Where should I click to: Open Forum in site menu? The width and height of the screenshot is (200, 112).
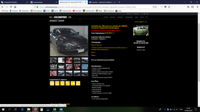tap(142, 17)
